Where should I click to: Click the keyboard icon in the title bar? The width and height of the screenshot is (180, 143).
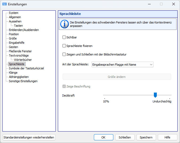(5, 4)
